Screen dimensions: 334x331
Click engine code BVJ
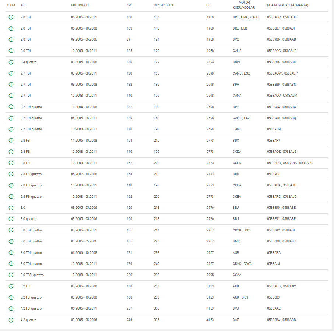click(236, 308)
